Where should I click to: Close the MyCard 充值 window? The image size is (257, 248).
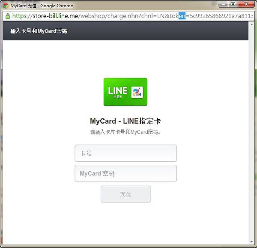pos(246,4)
